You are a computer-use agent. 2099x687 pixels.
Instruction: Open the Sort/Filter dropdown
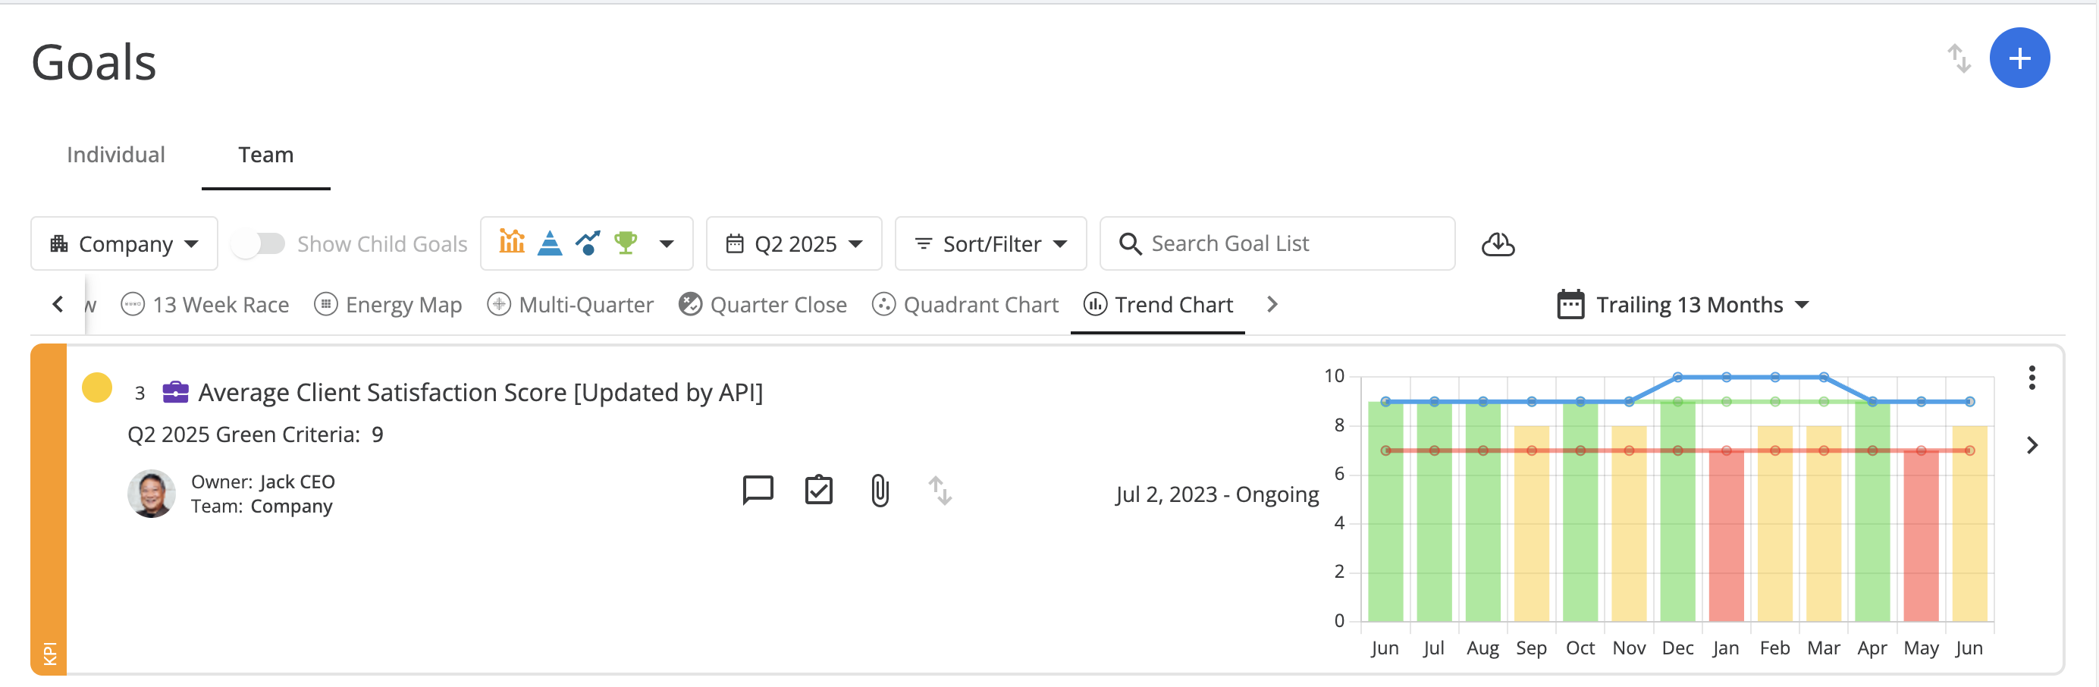click(x=990, y=243)
